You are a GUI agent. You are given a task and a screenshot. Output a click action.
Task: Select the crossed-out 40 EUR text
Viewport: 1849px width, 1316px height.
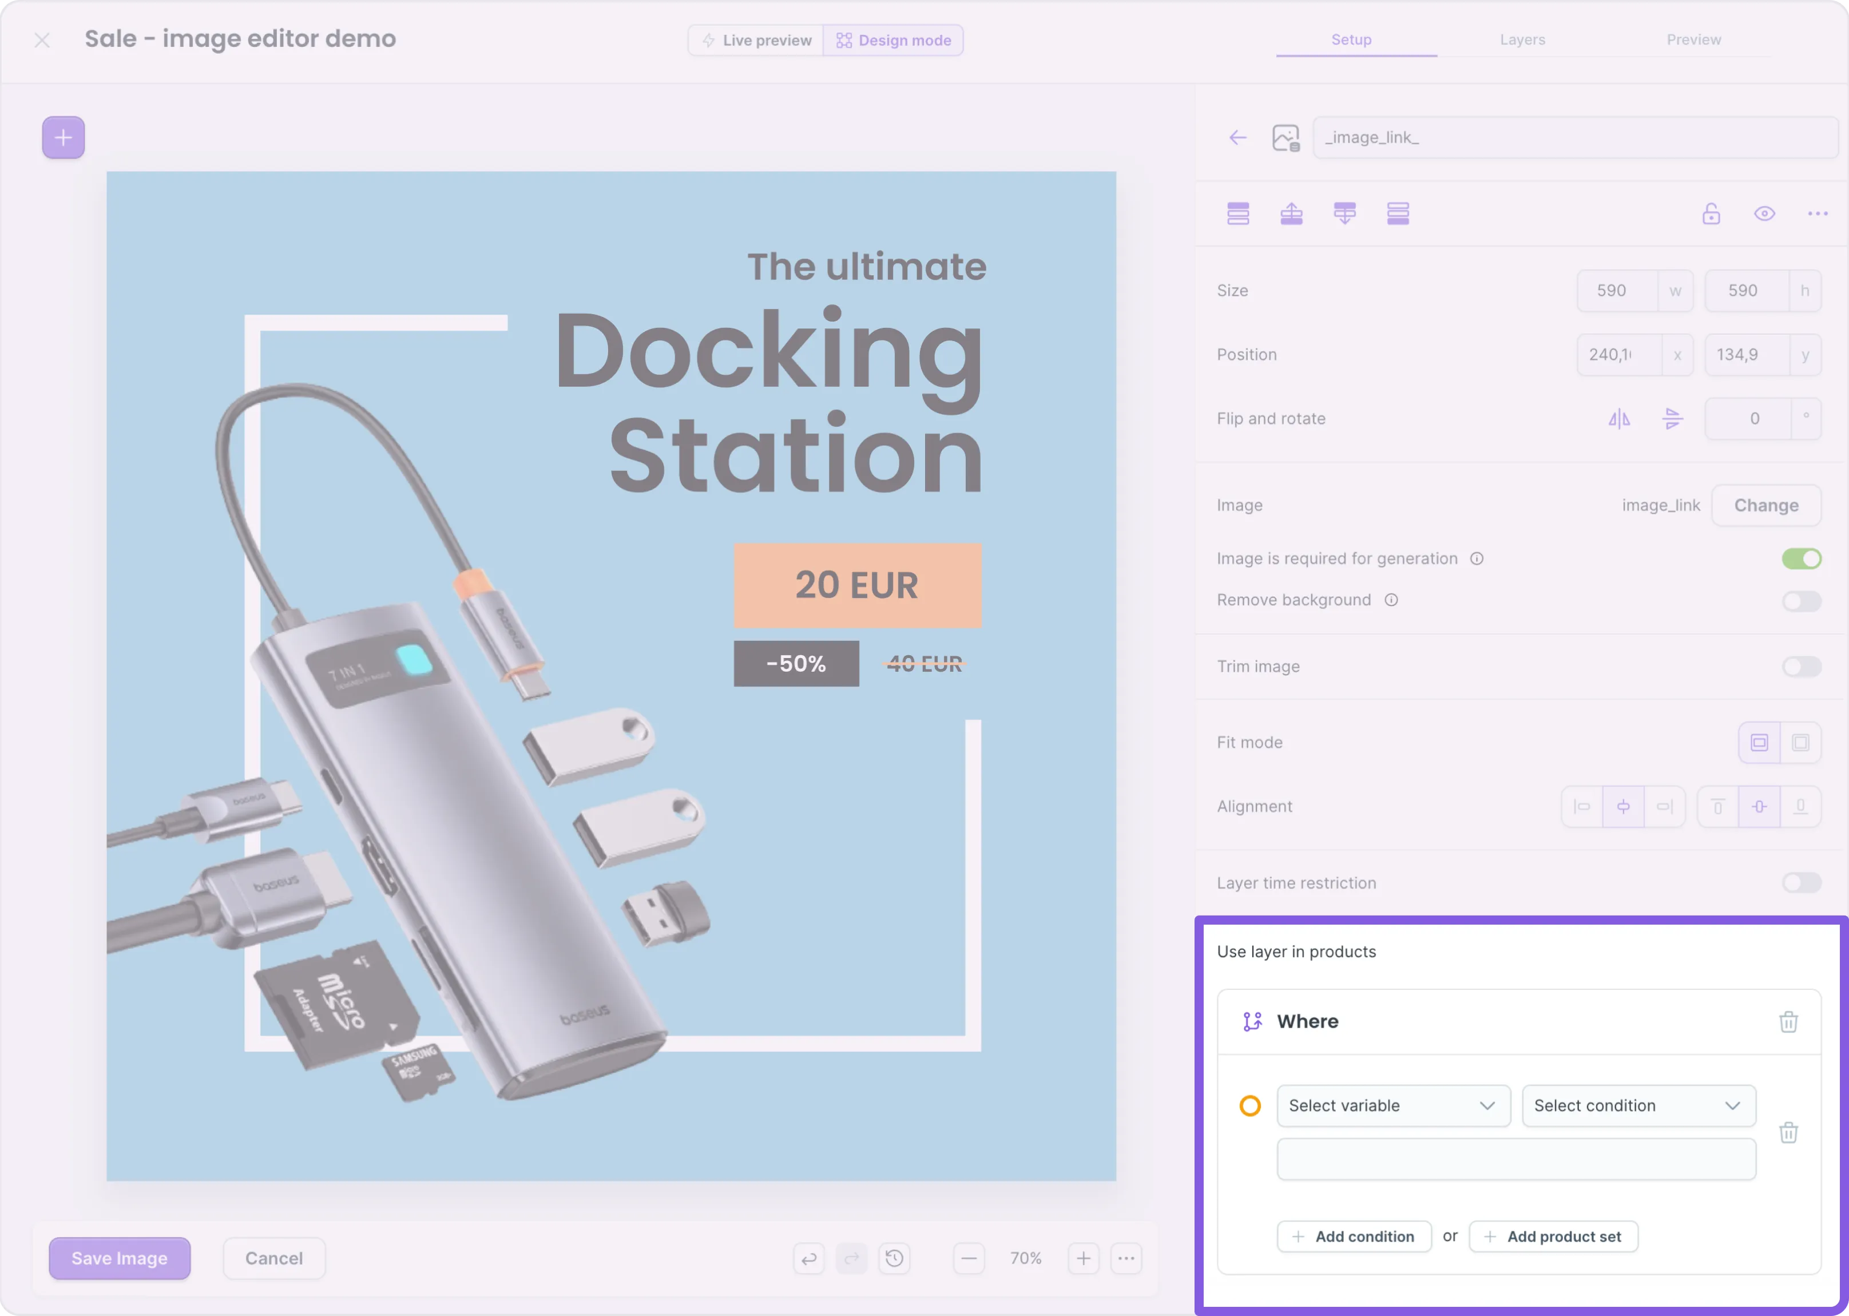point(925,664)
